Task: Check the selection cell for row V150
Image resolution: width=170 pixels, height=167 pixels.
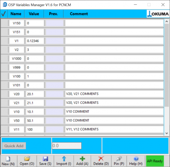Action: (5, 23)
